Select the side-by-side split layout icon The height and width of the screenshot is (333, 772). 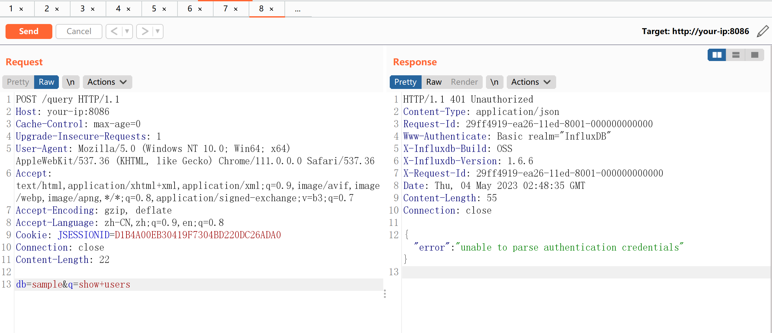point(717,55)
